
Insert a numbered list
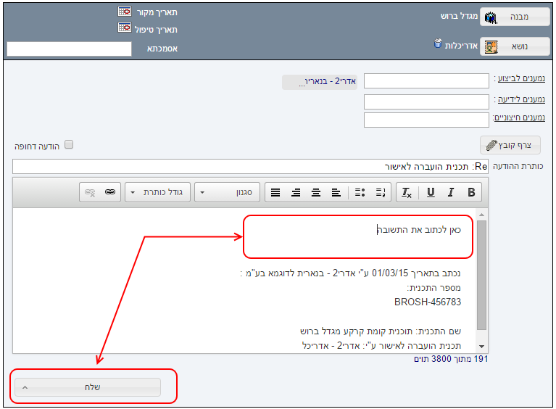click(380, 192)
